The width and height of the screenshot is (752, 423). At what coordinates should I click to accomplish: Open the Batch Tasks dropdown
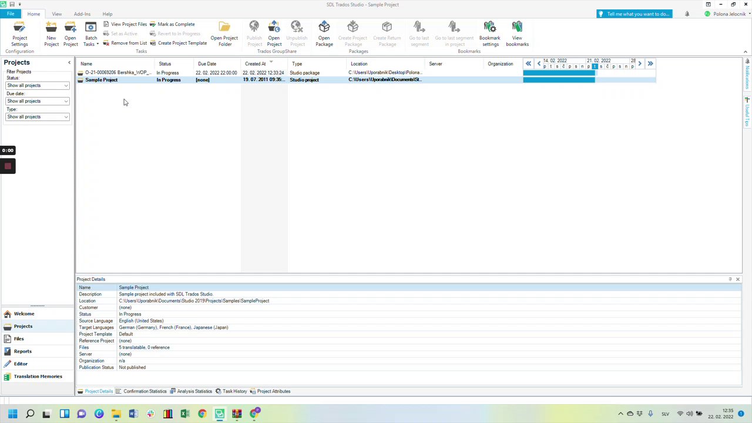pos(90,34)
